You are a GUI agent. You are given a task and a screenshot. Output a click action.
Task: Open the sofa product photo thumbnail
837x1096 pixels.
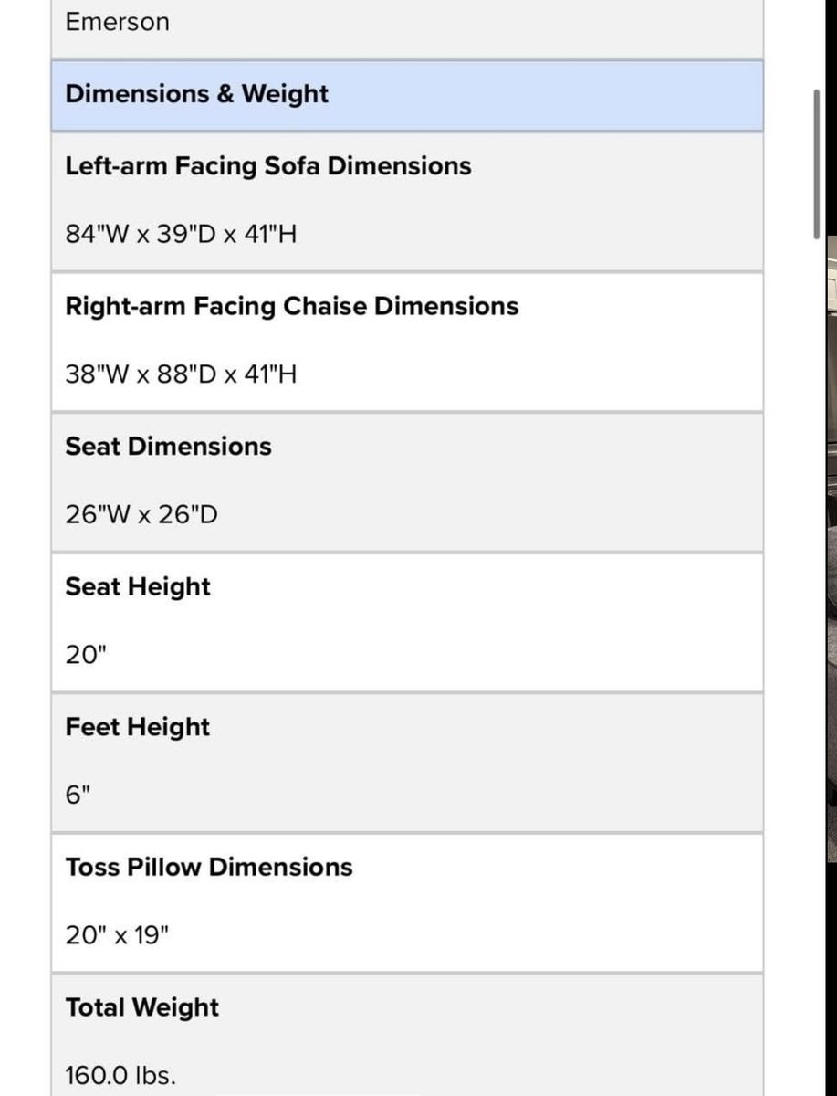(832, 548)
